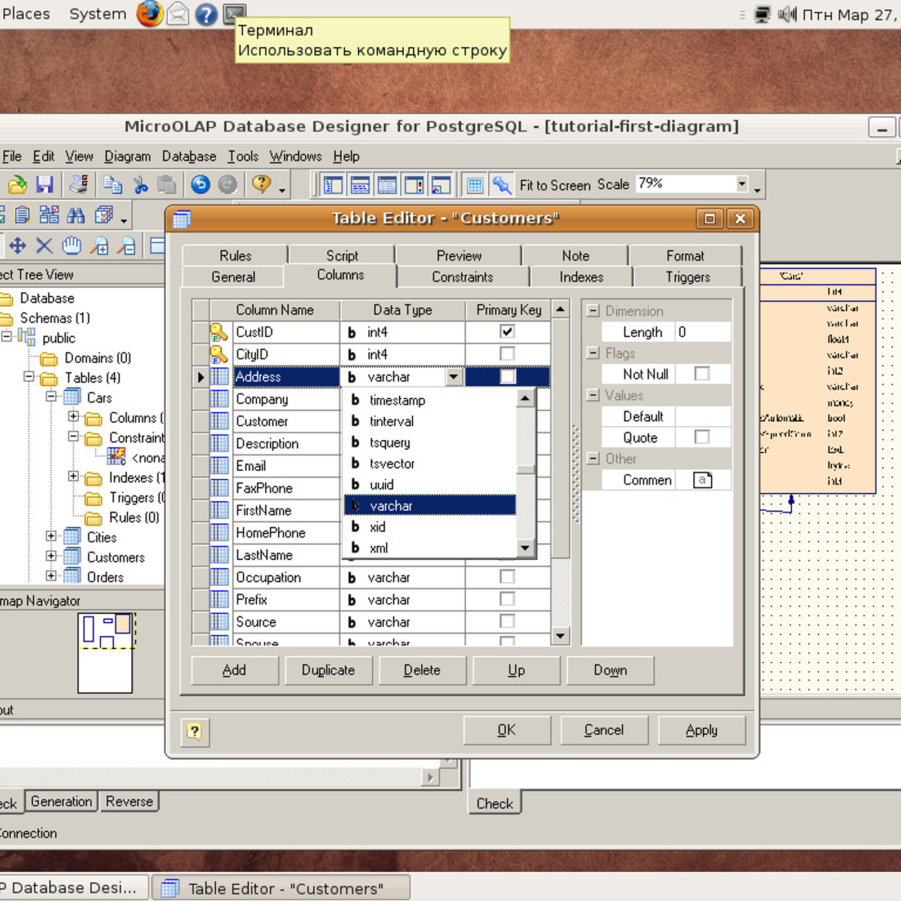Expand the Cities table tree node
This screenshot has width=901, height=901.
(x=51, y=536)
